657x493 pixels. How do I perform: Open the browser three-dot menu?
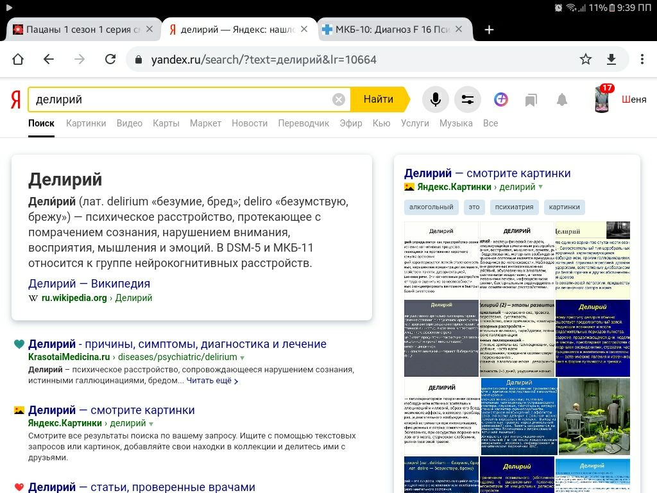(642, 59)
